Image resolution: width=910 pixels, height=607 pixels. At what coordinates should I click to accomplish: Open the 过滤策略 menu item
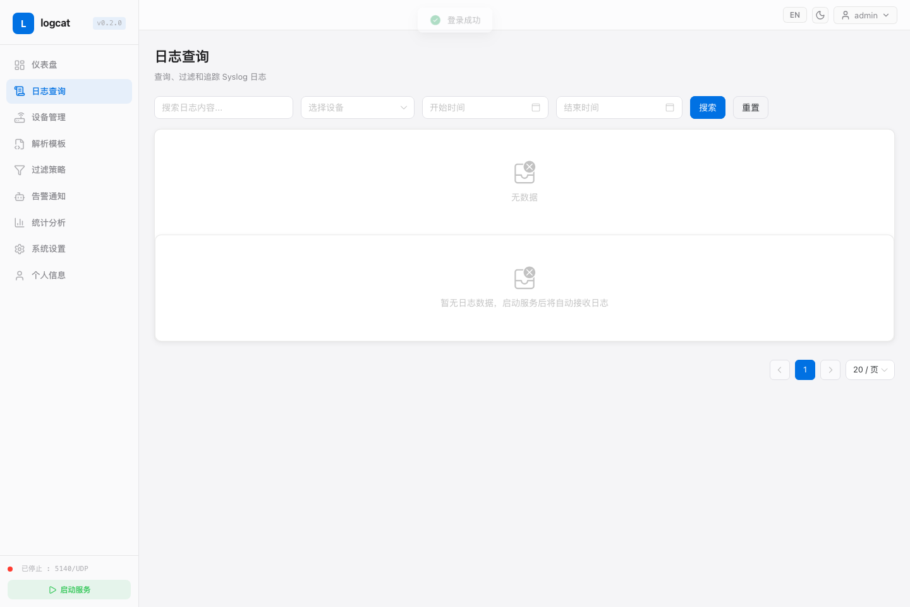(69, 170)
